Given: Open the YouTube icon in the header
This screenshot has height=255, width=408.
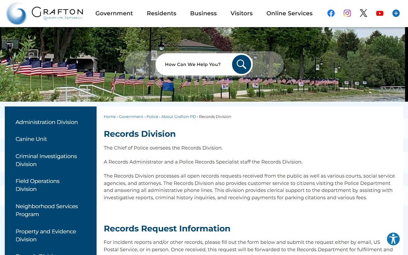Looking at the screenshot, I should [x=380, y=13].
